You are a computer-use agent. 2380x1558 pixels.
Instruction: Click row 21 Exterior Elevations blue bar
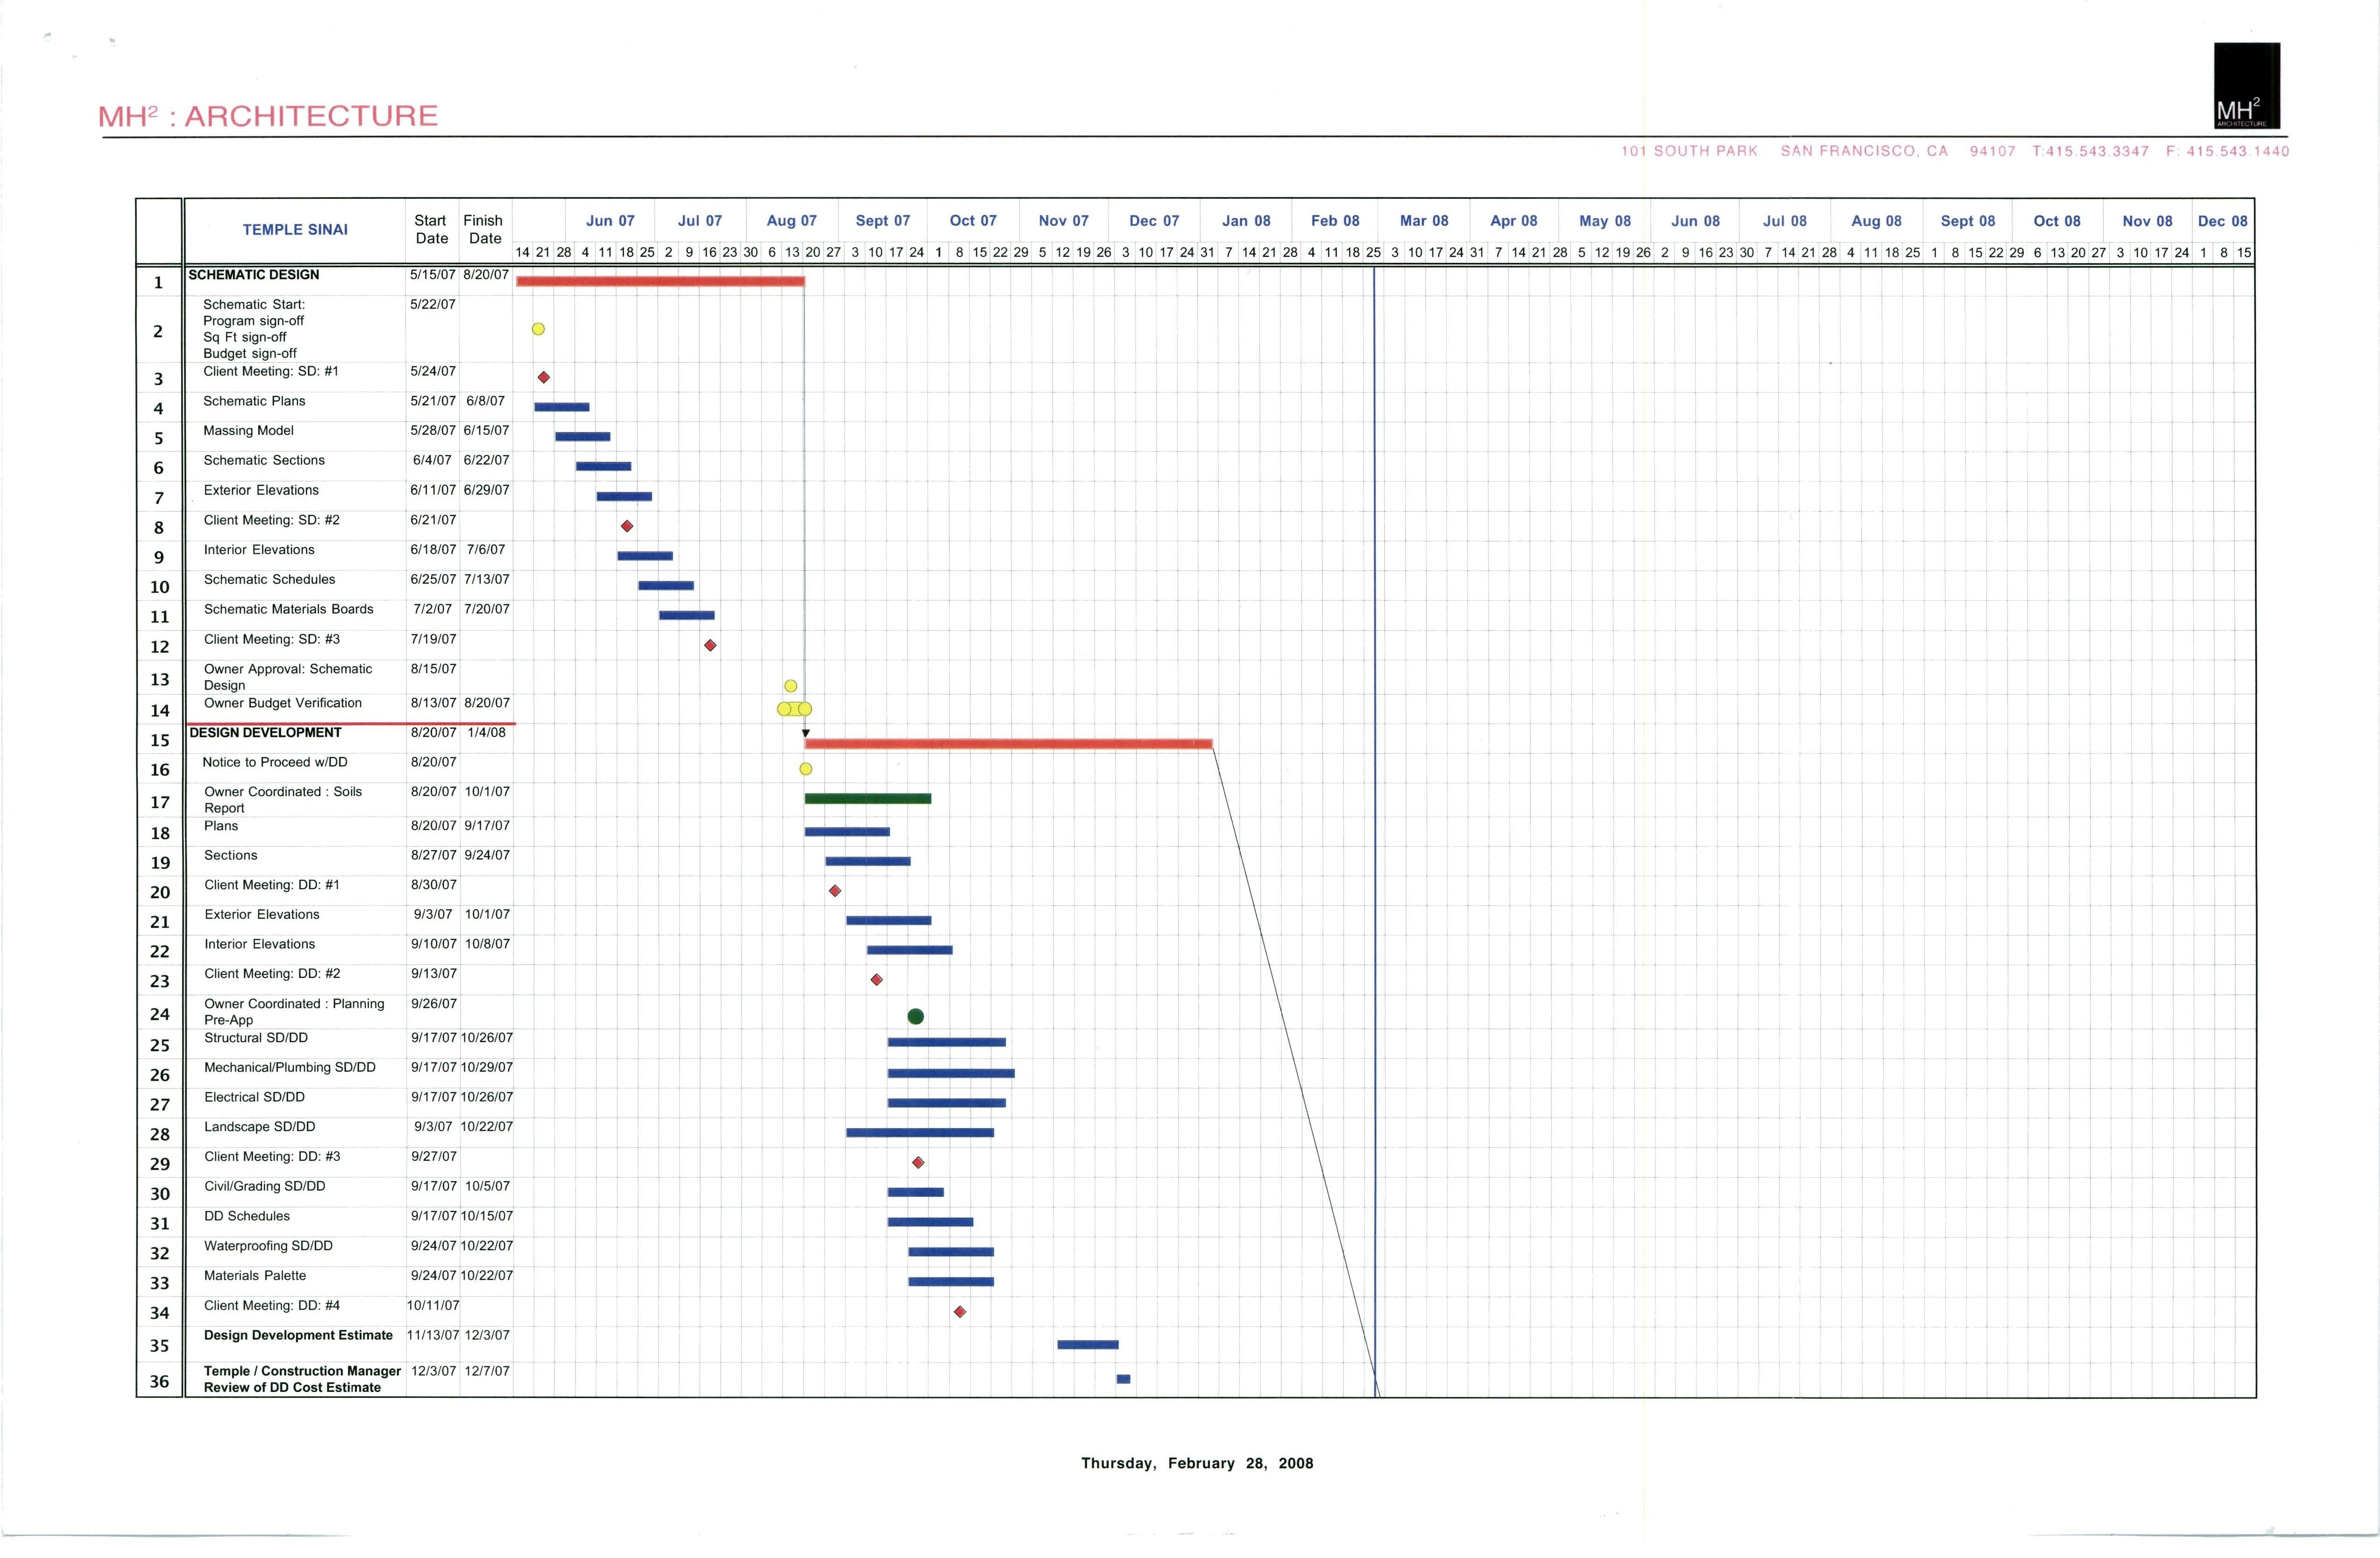(x=889, y=920)
